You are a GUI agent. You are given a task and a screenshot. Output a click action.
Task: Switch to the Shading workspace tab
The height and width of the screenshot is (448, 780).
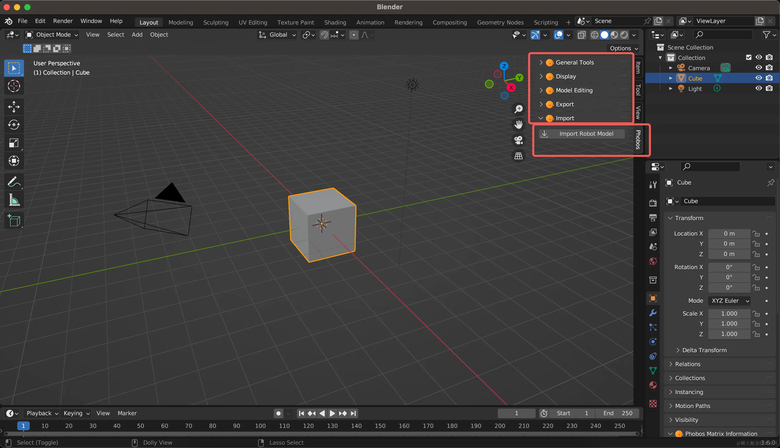coord(335,22)
